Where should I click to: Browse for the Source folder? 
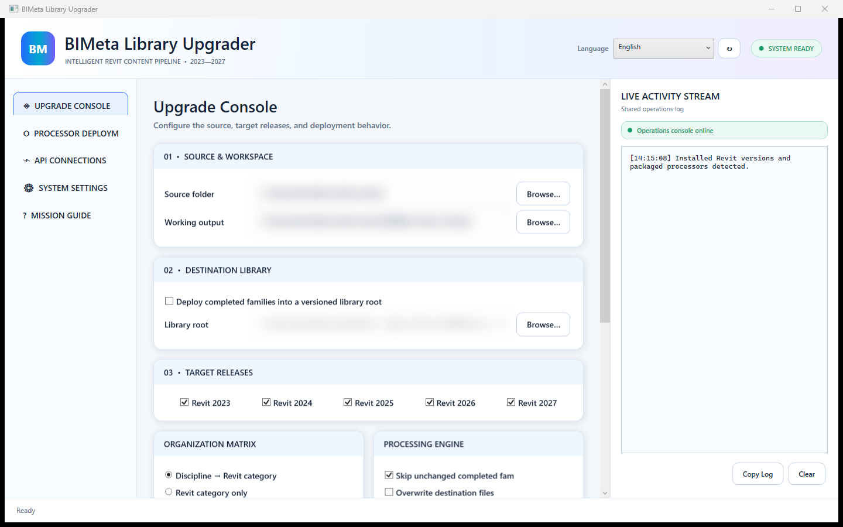click(x=543, y=194)
